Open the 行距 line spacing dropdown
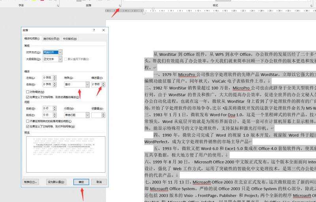Viewport: 316px width, 202px height. click(x=87, y=115)
